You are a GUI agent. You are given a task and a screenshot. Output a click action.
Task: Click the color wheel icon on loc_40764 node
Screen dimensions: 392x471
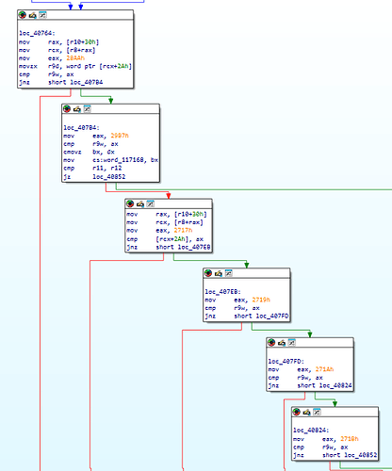23,15
